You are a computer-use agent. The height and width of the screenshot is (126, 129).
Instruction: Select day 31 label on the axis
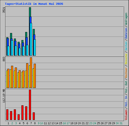[x=121, y=123]
